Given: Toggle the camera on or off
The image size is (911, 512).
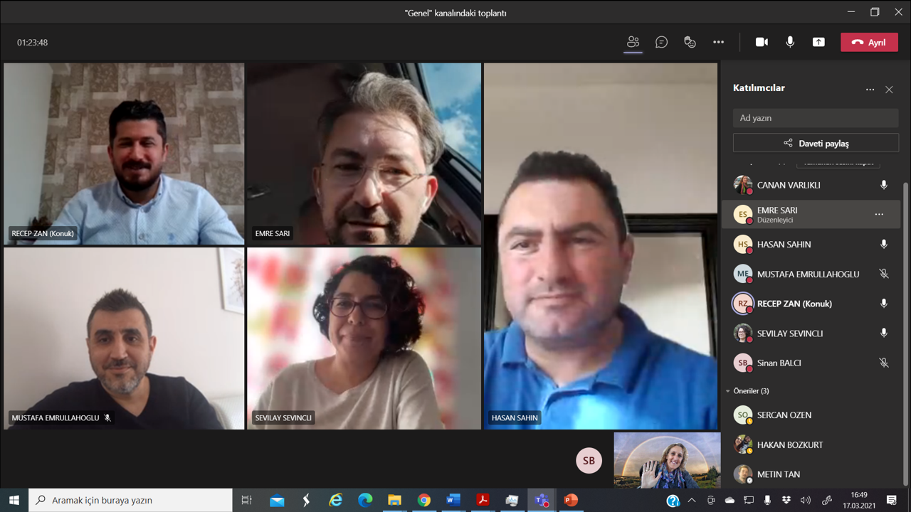Looking at the screenshot, I should 762,42.
